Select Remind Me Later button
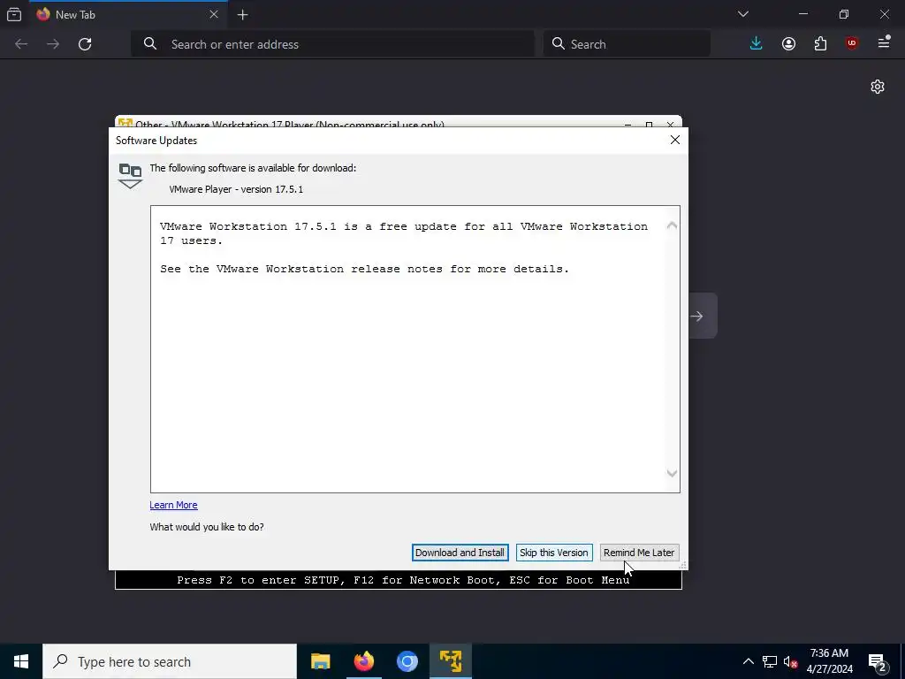Image resolution: width=905 pixels, height=679 pixels. [639, 553]
